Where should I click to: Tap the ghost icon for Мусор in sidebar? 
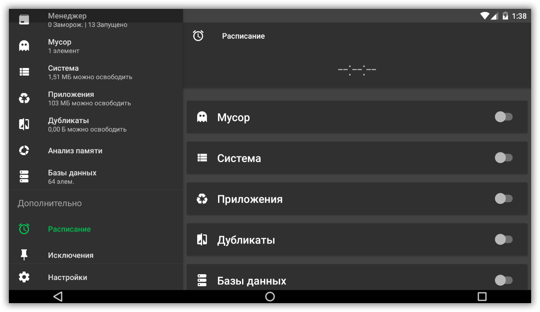(24, 46)
